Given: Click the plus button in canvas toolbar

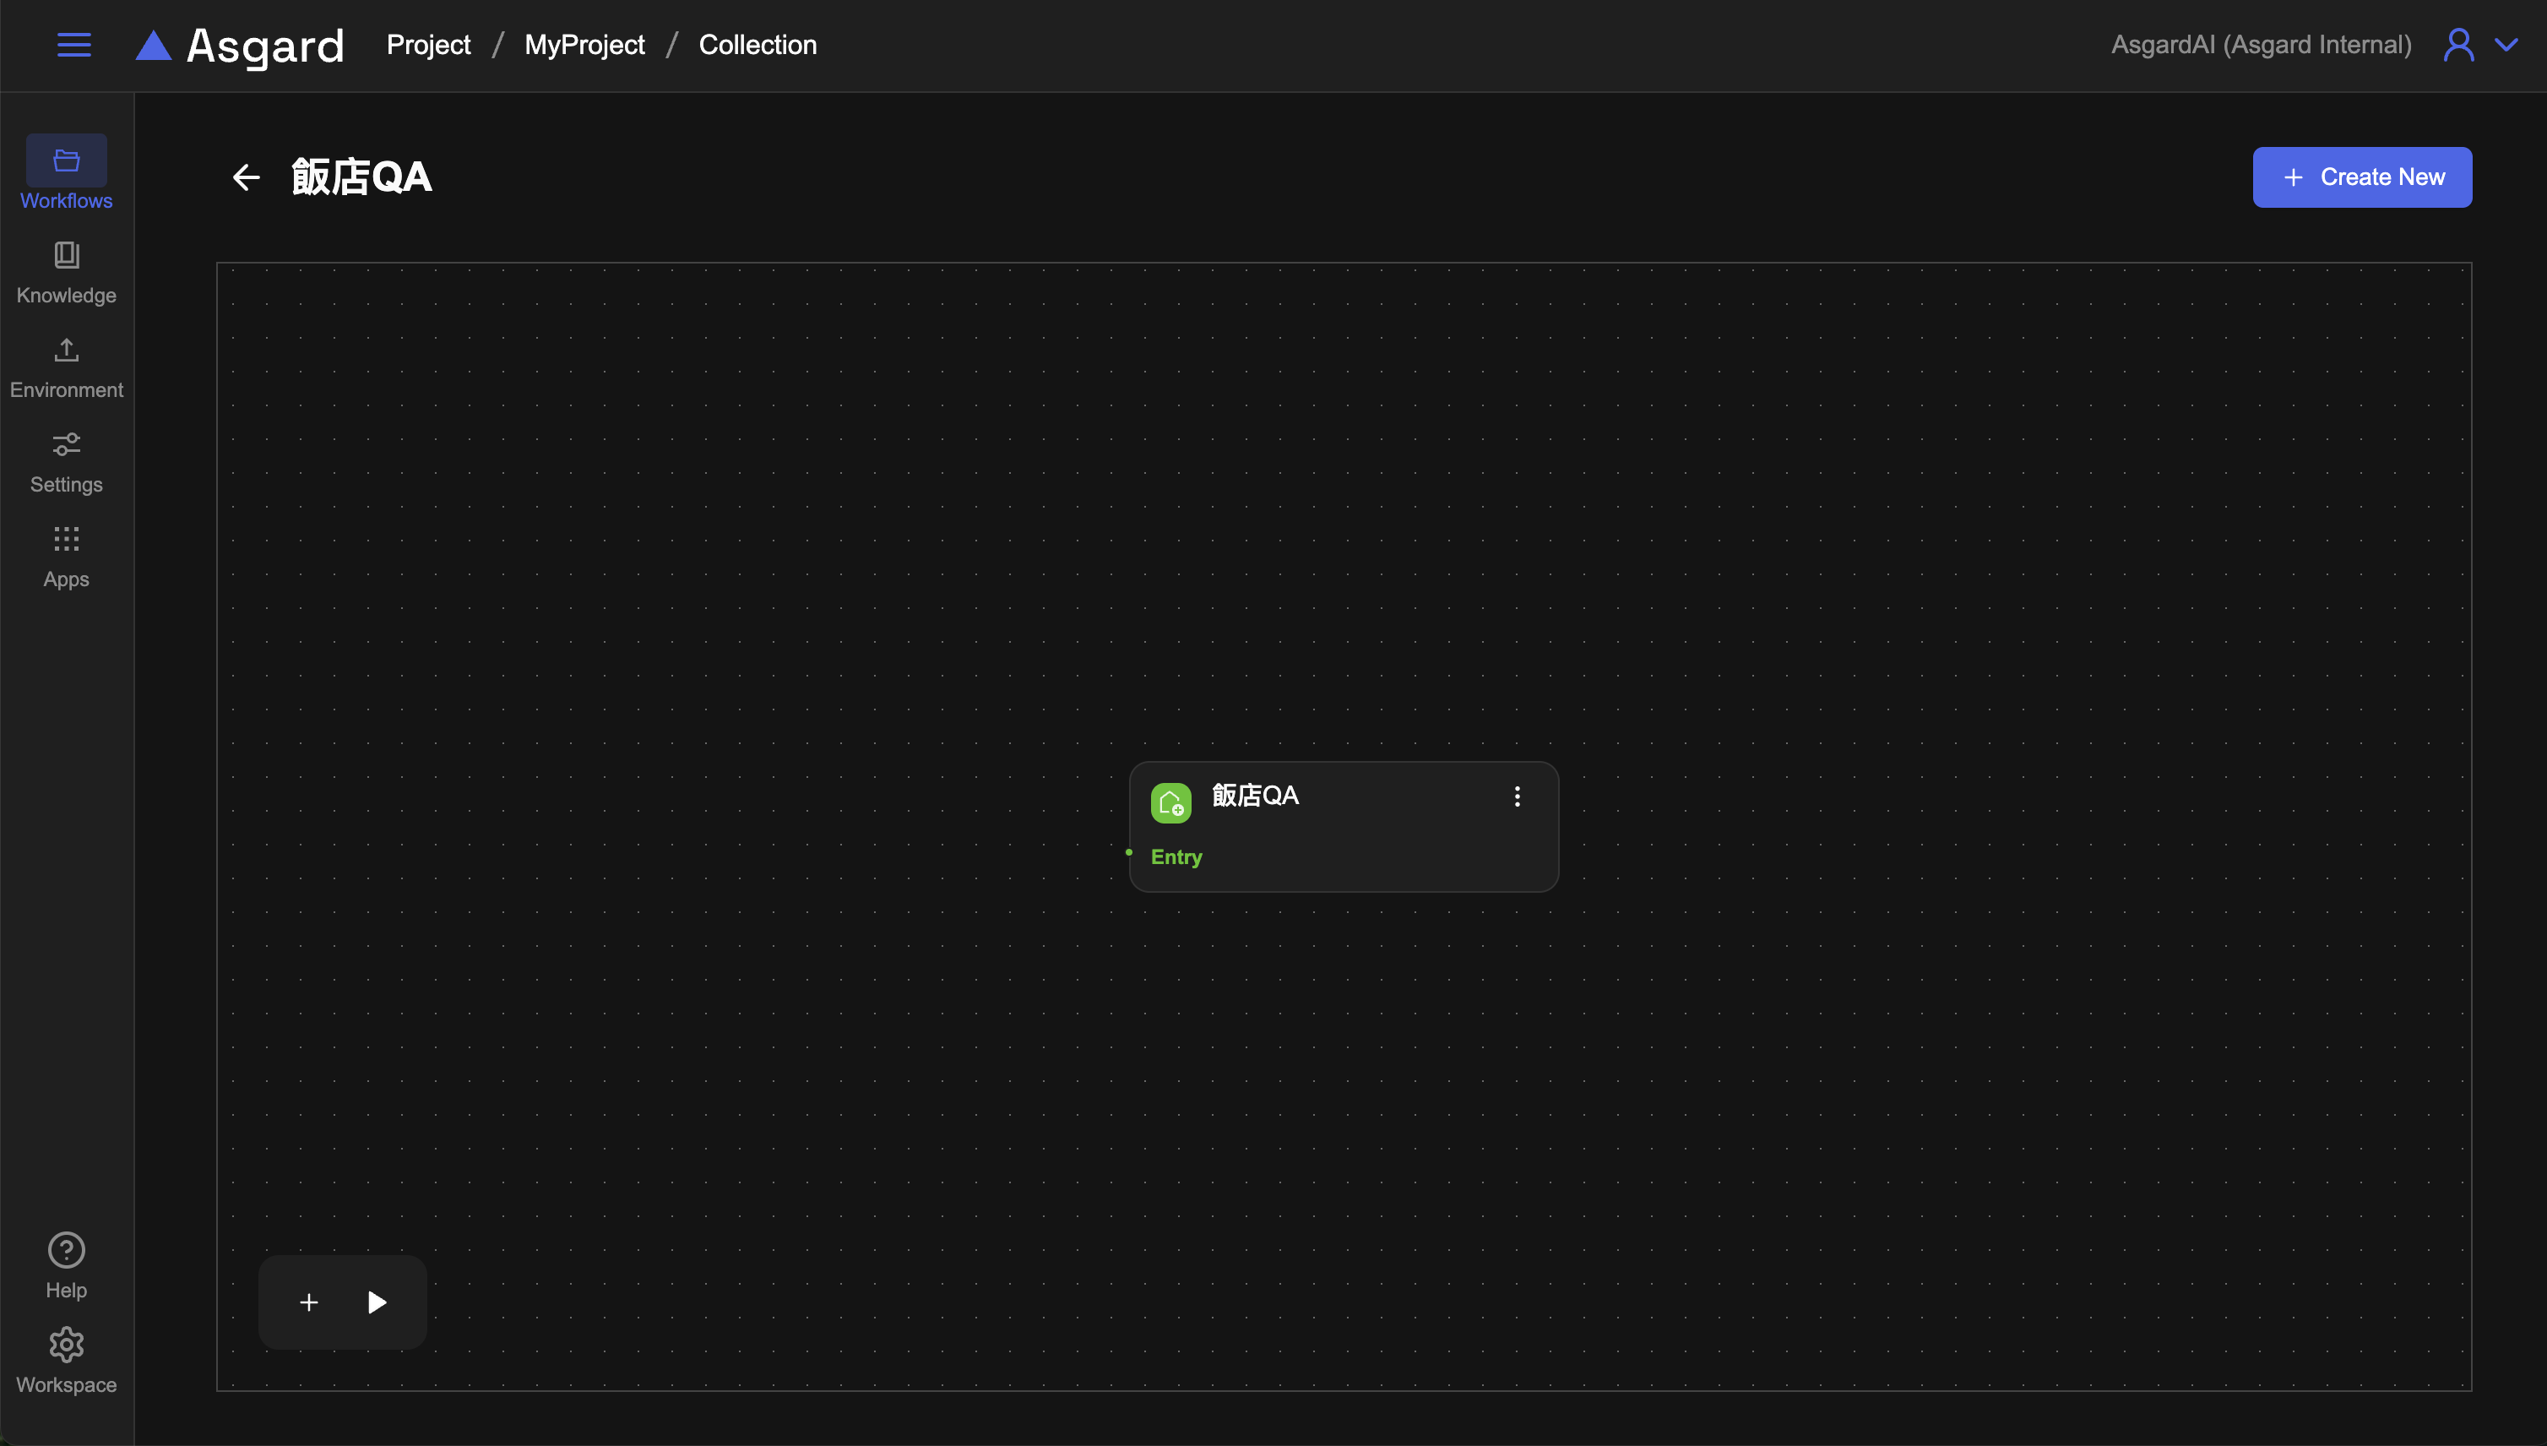Looking at the screenshot, I should pyautogui.click(x=309, y=1302).
